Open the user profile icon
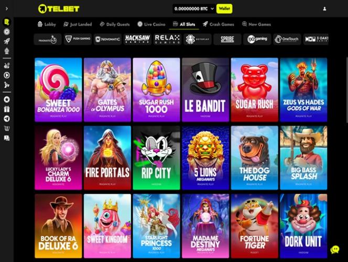Image resolution: width=348 pixels, height=262 pixels. click(x=324, y=9)
